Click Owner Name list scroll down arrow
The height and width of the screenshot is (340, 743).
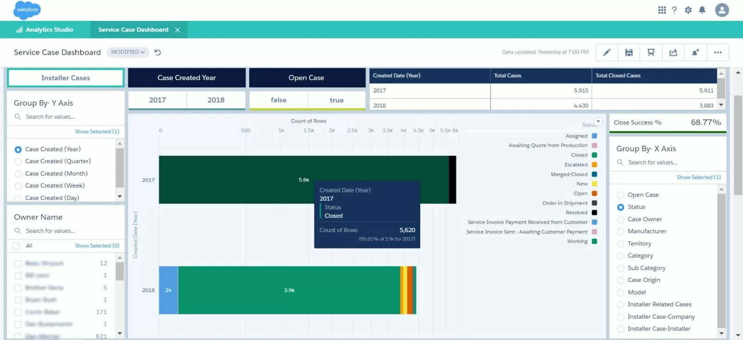pyautogui.click(x=120, y=333)
